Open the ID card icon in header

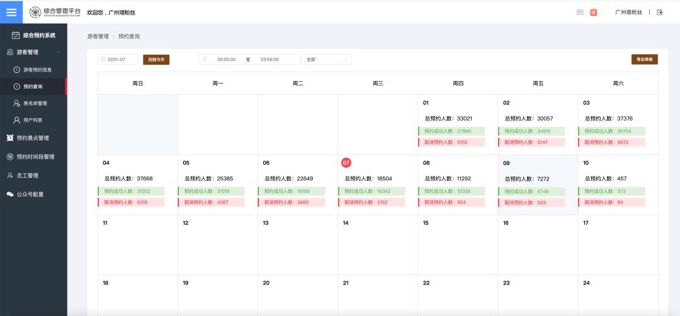click(580, 13)
